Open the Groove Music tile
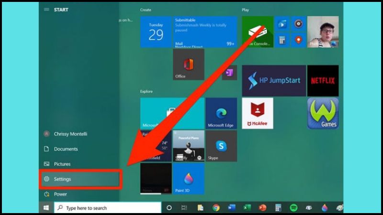This screenshot has height=215, width=383. (298, 23)
